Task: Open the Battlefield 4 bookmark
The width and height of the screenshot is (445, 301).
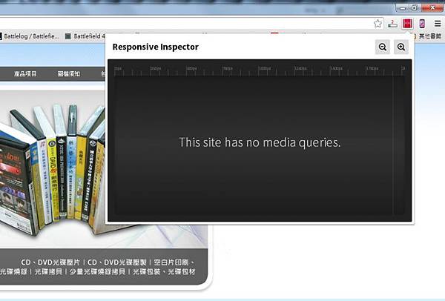Action: coord(85,36)
